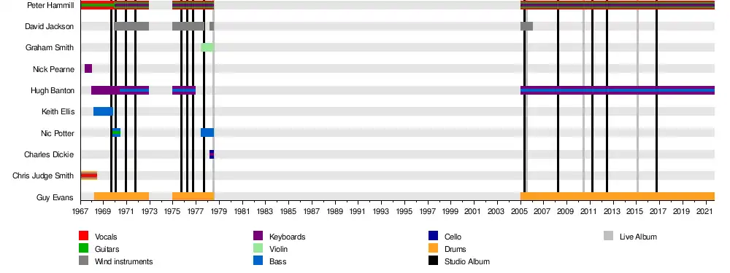Click the 2005 year axis label
730x273 pixels.
tap(520, 211)
